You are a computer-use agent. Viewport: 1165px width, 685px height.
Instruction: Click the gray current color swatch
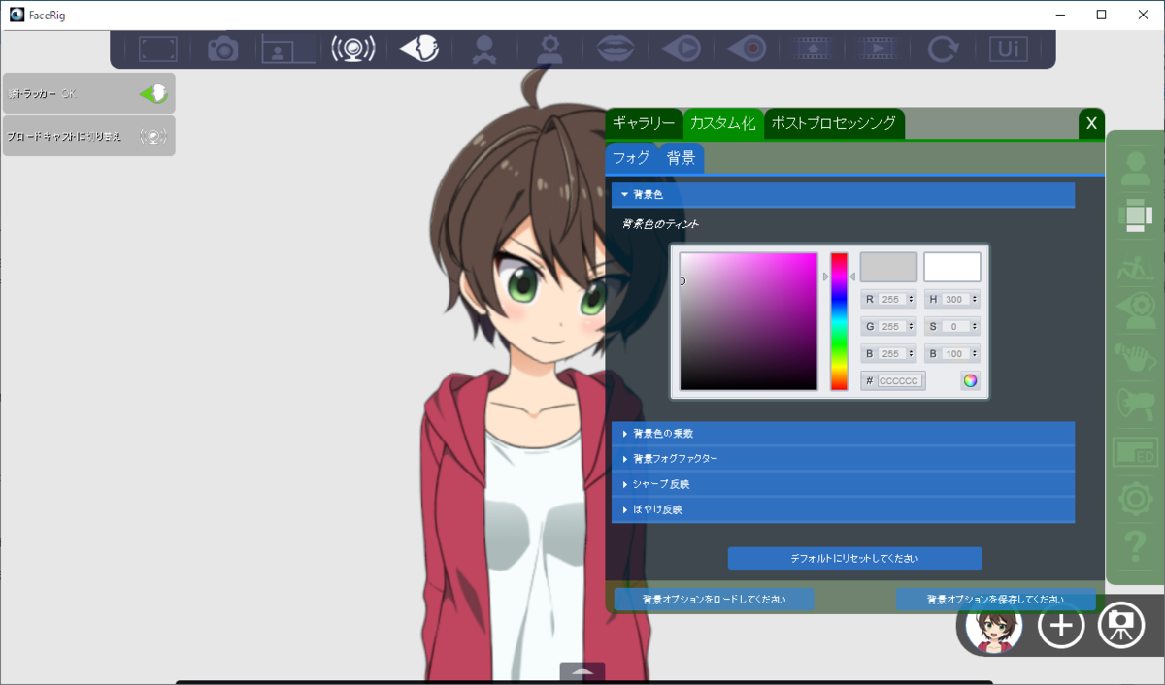tap(888, 267)
